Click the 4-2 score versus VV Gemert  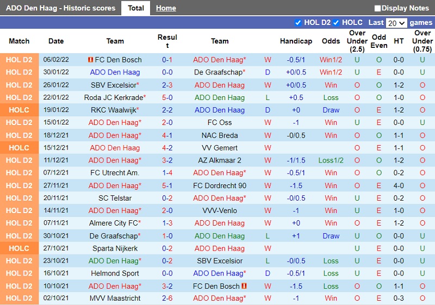point(167,148)
